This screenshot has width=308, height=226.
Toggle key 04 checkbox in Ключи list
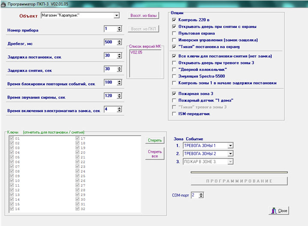coord(12,152)
